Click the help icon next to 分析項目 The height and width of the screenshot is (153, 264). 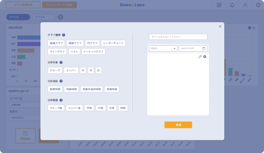point(61,81)
